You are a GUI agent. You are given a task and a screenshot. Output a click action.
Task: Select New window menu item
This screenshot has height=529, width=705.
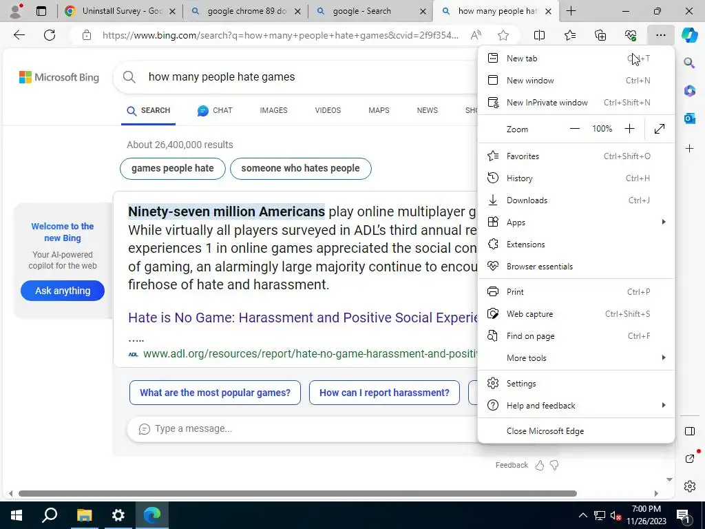[x=576, y=81]
